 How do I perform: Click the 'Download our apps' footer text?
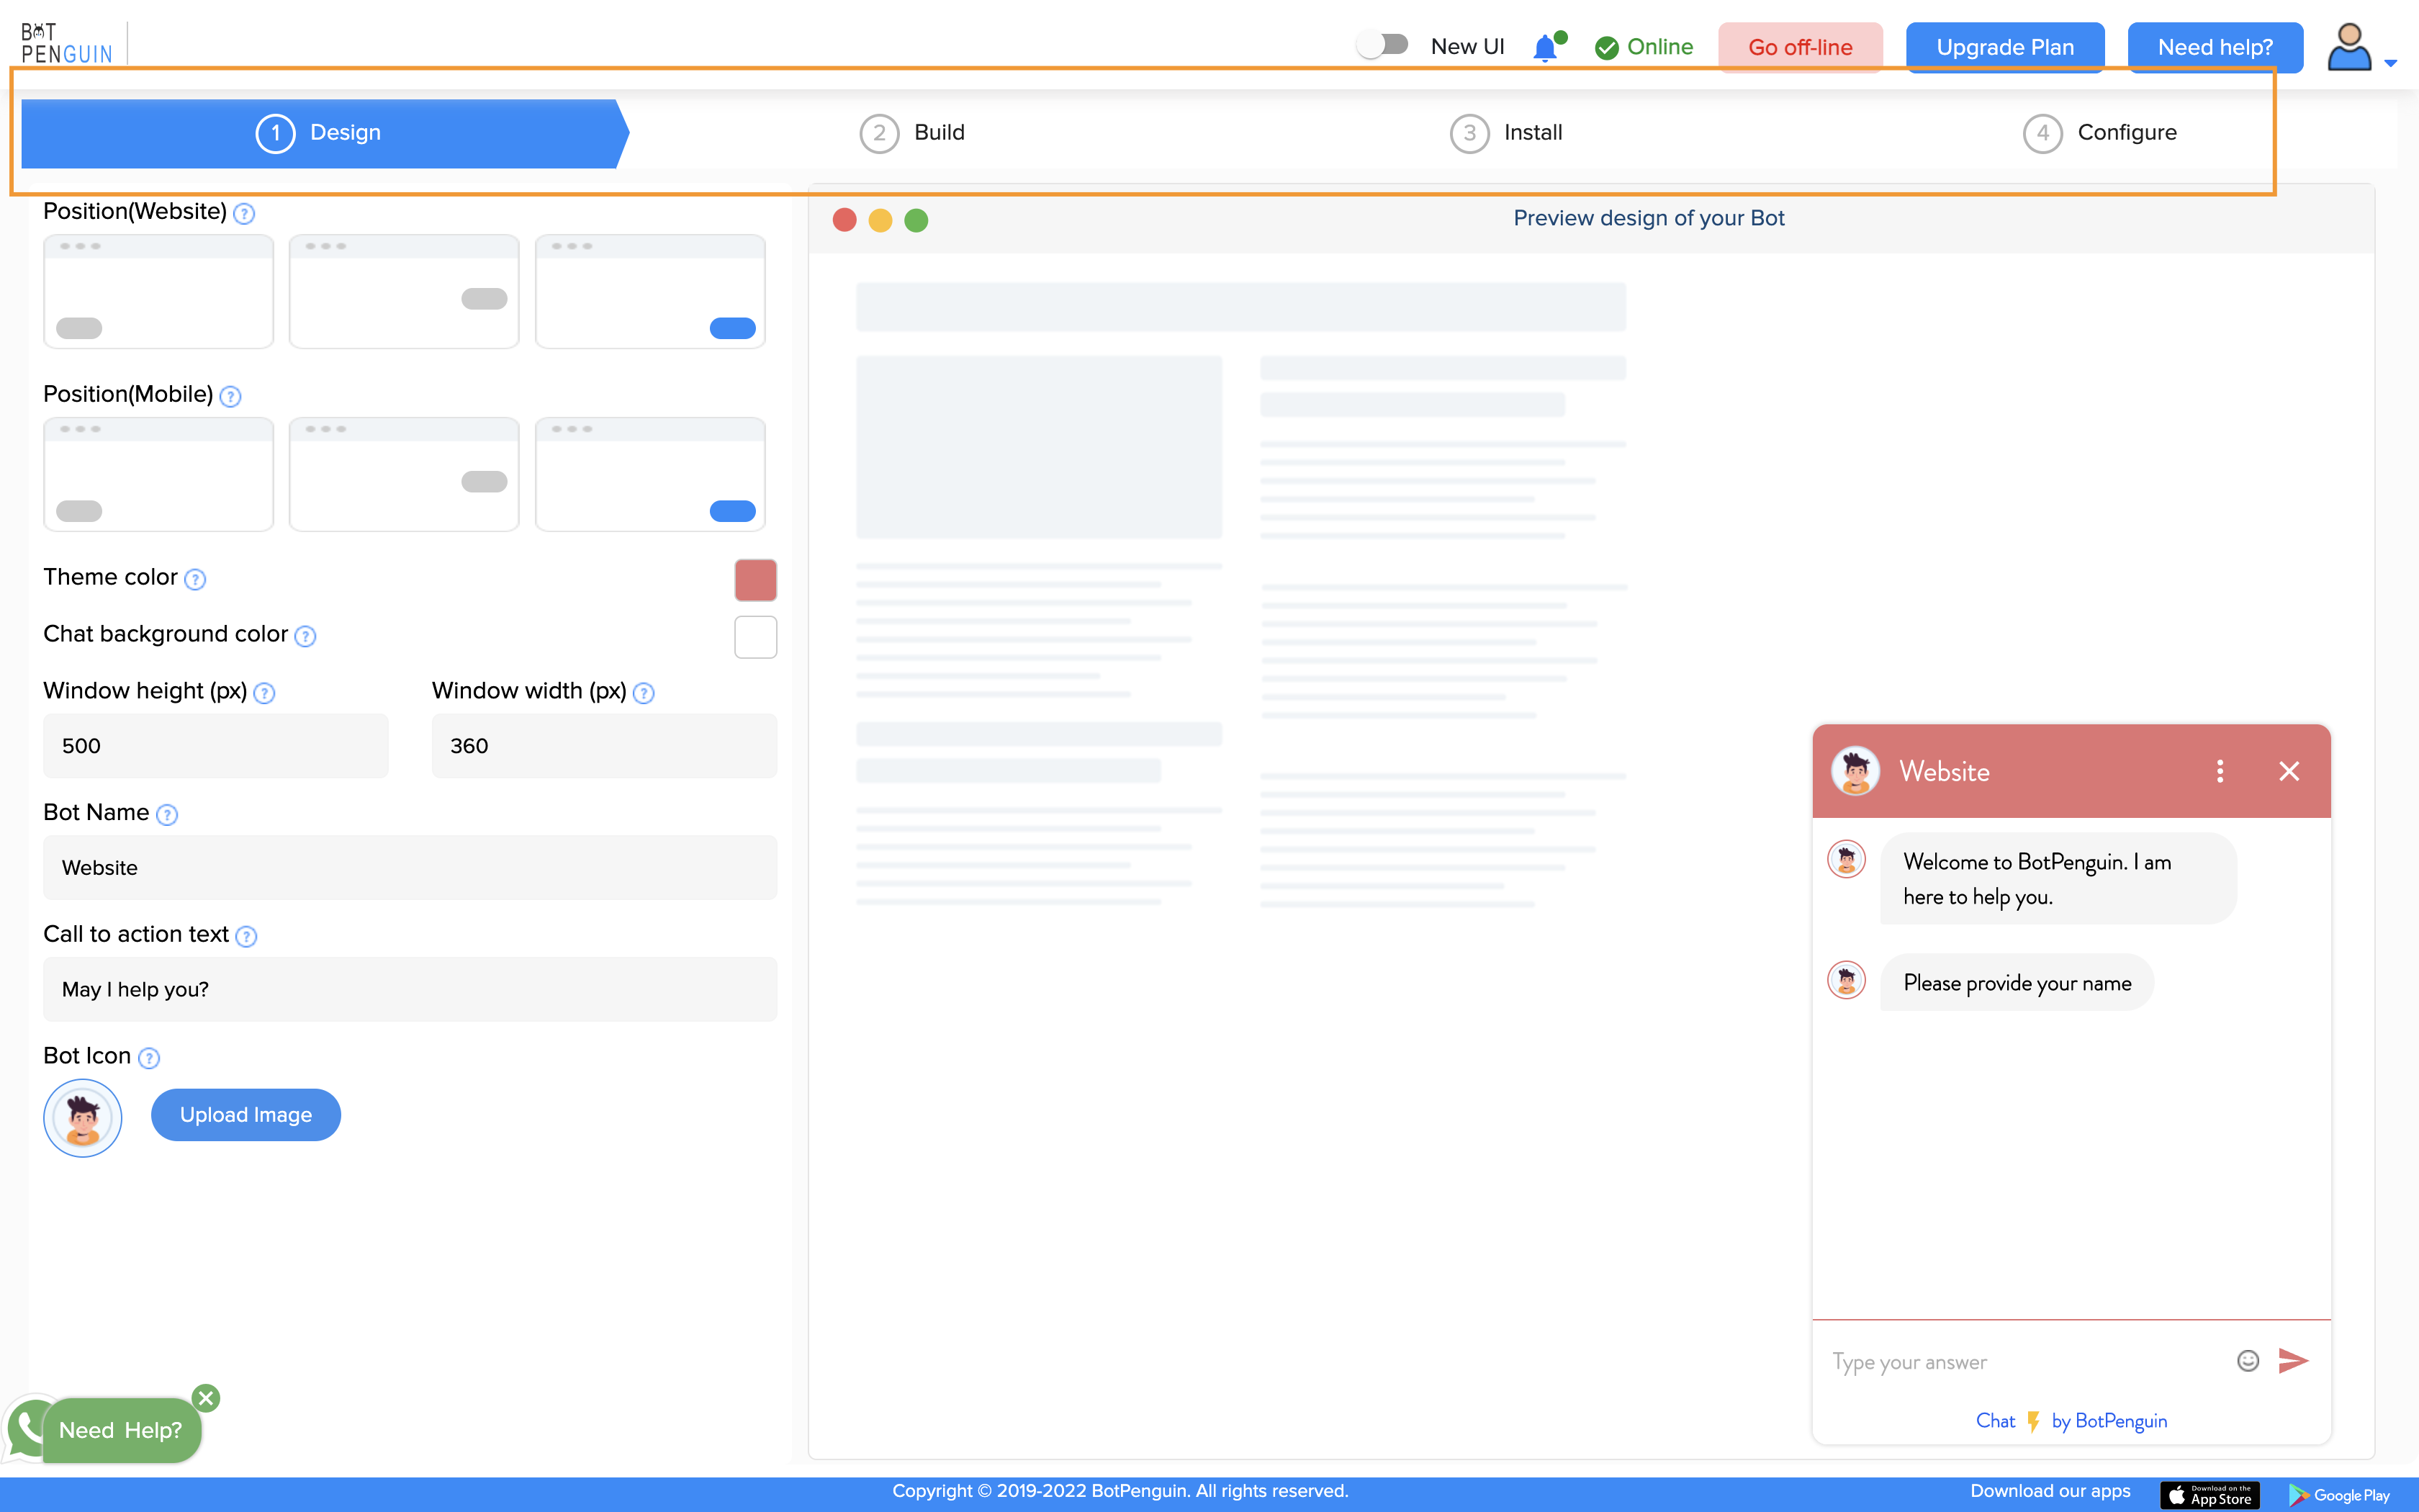pos(2050,1491)
